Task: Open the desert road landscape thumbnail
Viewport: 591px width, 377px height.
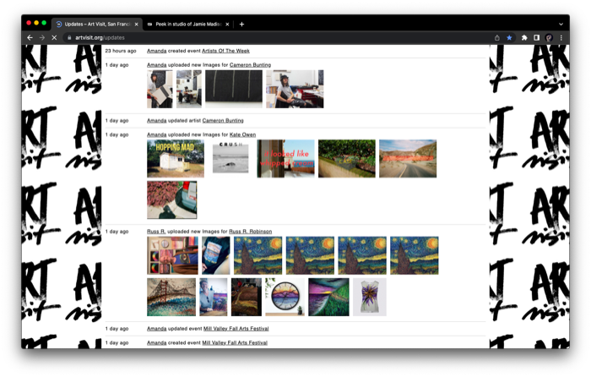Action: click(408, 159)
